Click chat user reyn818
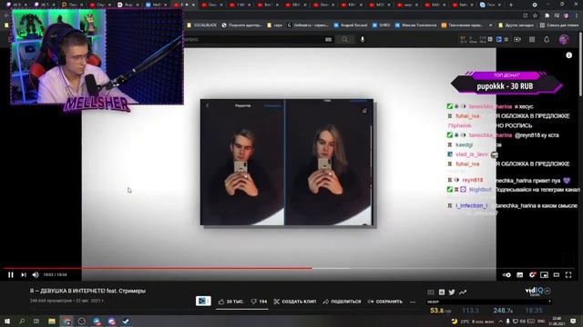 tap(473, 180)
